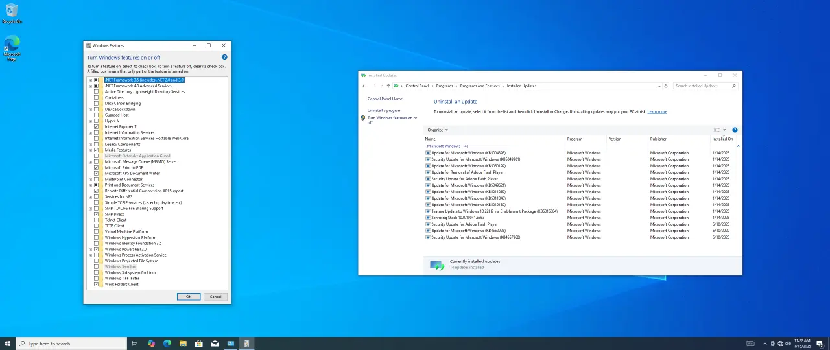The width and height of the screenshot is (830, 350).
Task: Expand the Media Features node
Action: point(90,150)
